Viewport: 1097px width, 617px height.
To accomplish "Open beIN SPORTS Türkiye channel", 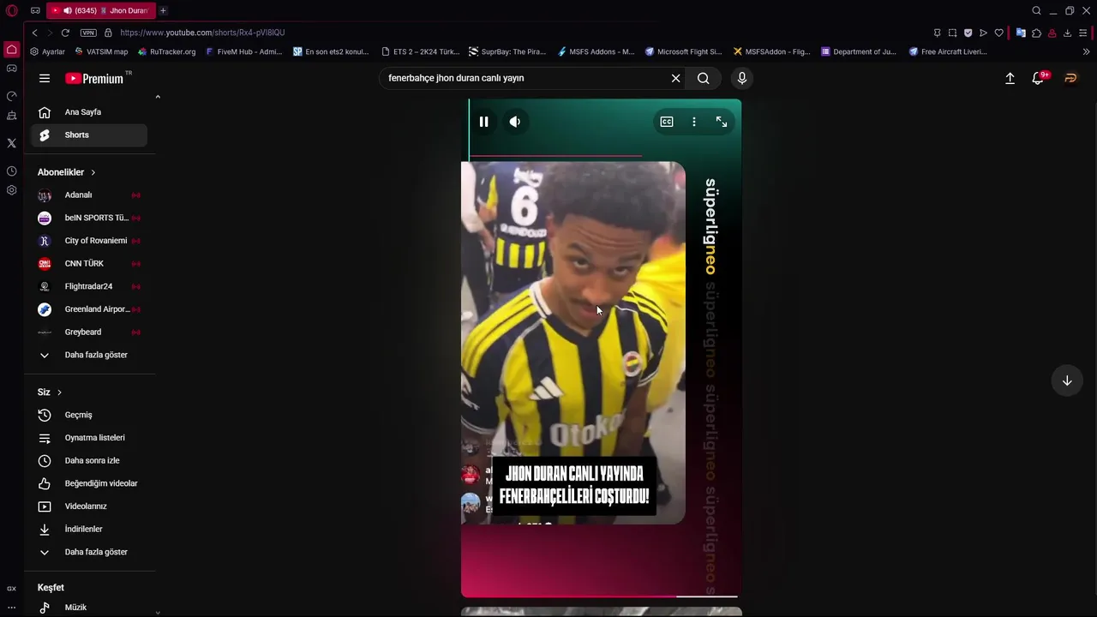I will 89,218.
